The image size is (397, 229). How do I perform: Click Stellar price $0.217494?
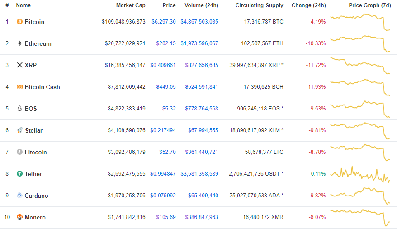(x=163, y=130)
